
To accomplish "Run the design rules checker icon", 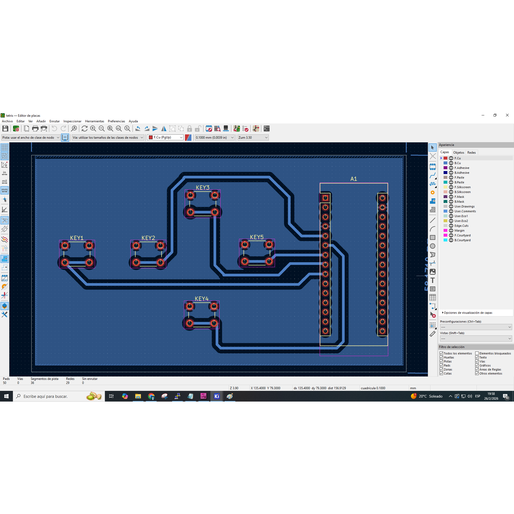I will point(245,128).
